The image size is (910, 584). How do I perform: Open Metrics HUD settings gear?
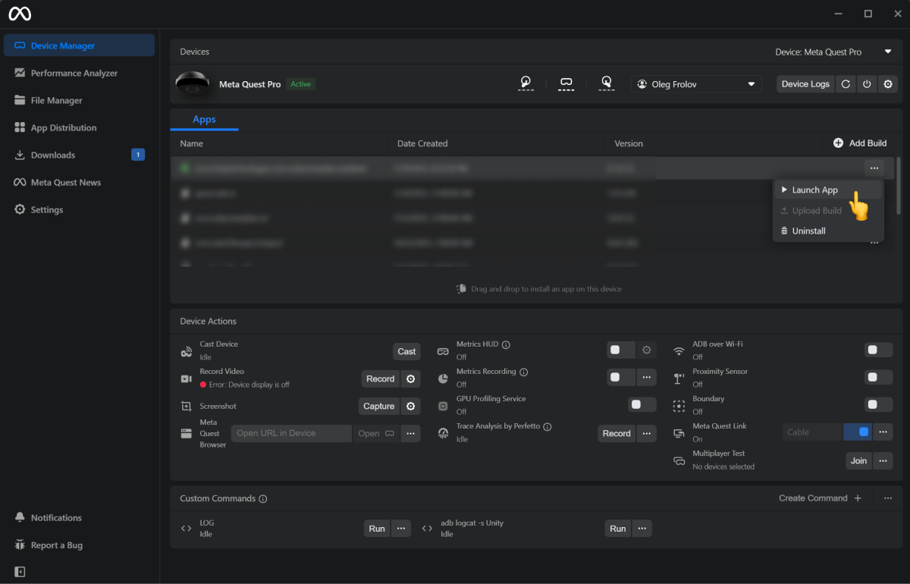(x=647, y=350)
